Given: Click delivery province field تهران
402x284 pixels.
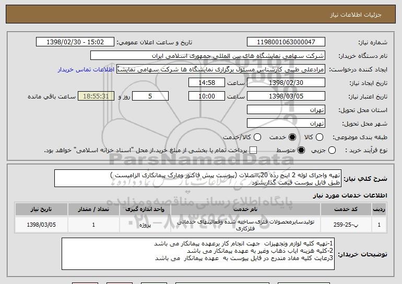Looking at the screenshot, I should (x=286, y=110).
